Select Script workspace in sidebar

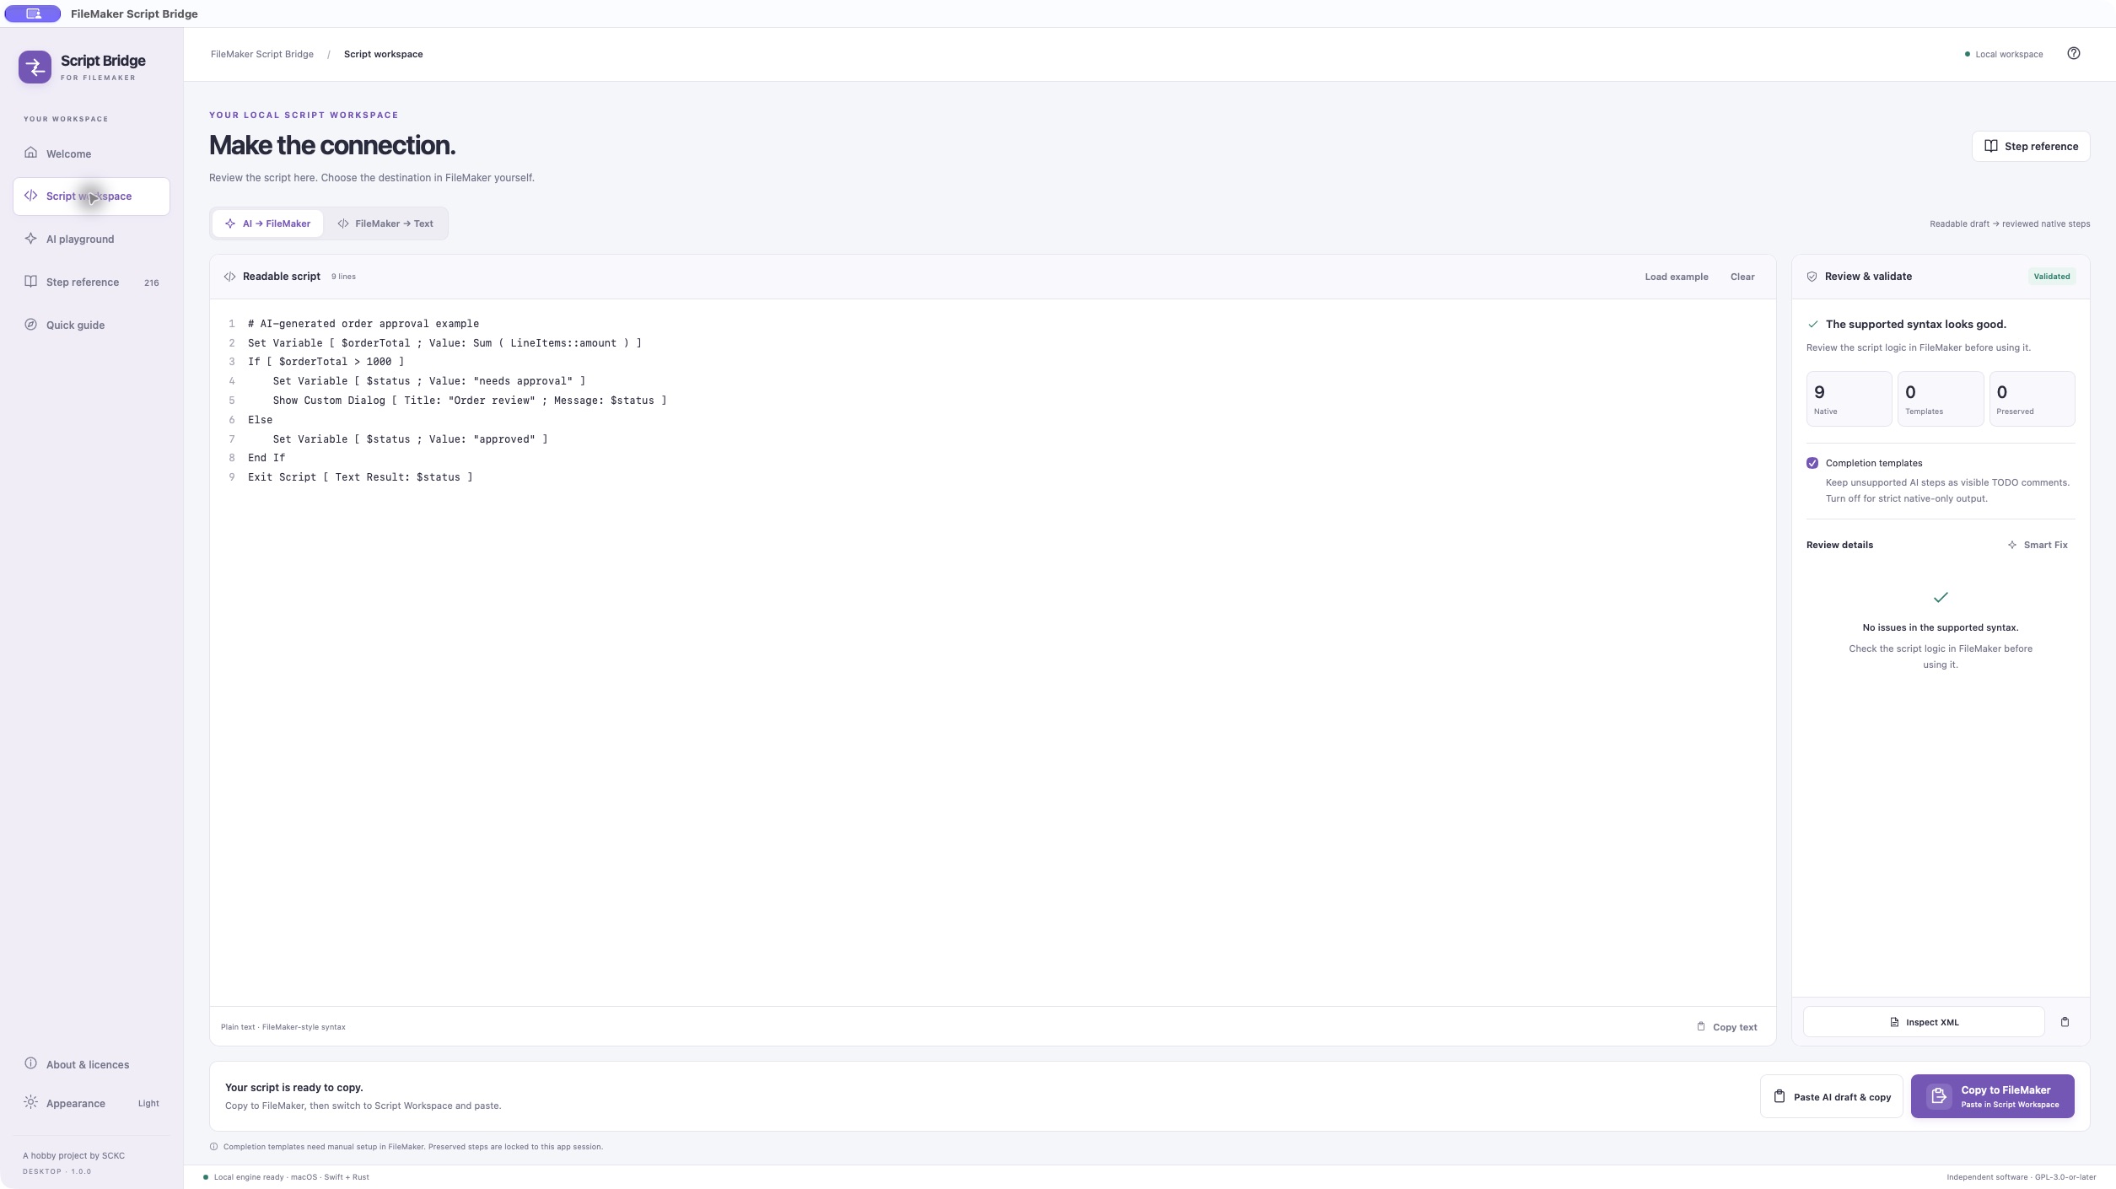(x=91, y=196)
